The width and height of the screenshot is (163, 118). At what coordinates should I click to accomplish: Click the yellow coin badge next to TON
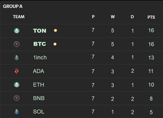pos(56,30)
